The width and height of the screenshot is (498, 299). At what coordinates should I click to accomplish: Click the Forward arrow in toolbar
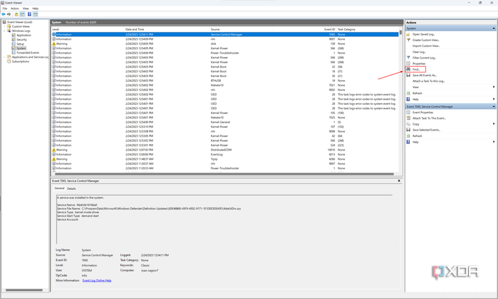(x=9, y=14)
